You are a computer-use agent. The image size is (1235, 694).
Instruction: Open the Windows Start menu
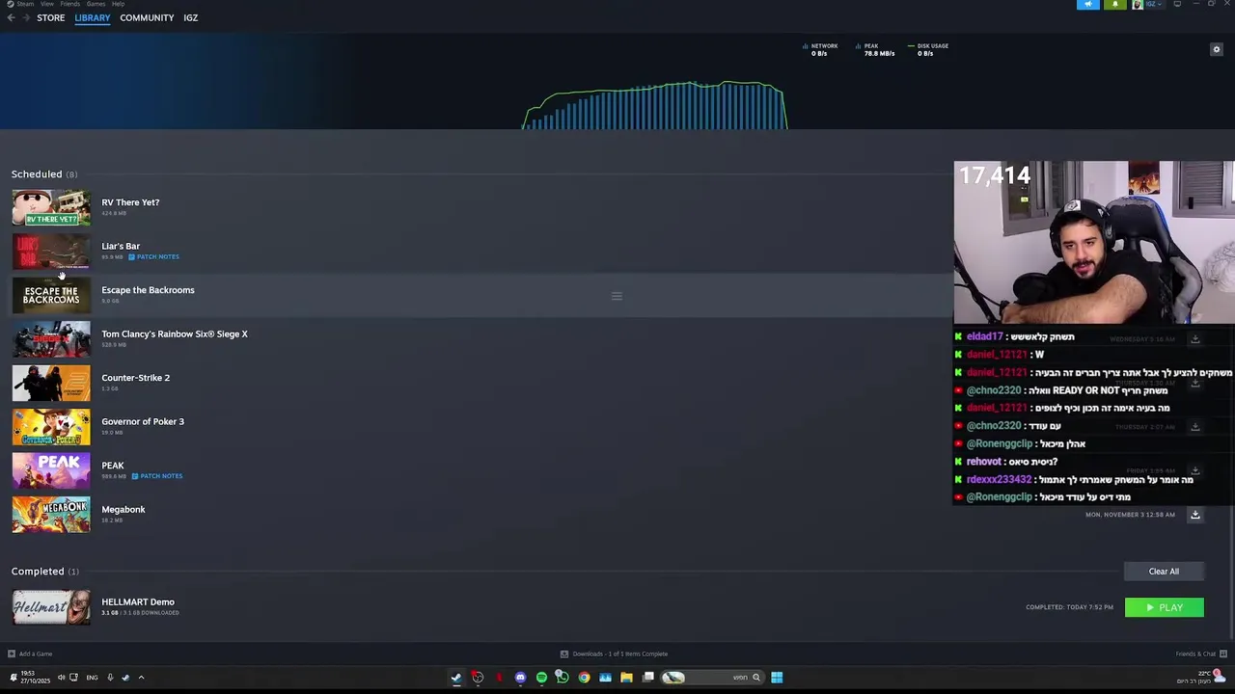coord(777,678)
